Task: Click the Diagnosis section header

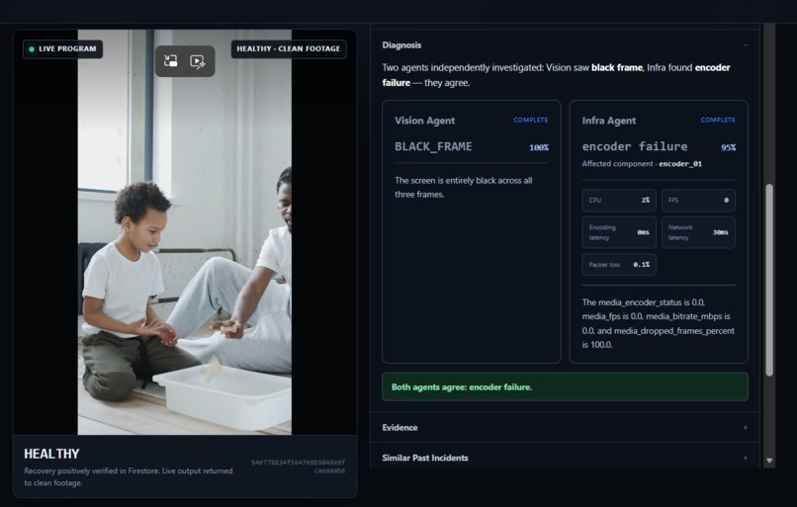Action: 565,45
